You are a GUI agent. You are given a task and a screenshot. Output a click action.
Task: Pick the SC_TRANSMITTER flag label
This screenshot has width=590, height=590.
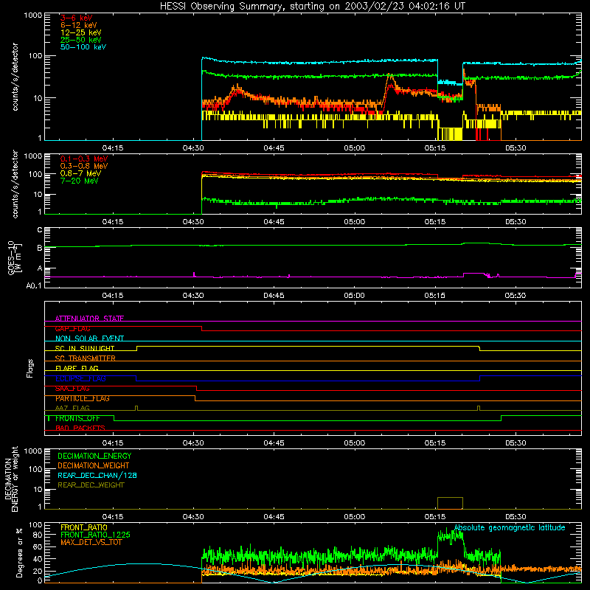85,358
